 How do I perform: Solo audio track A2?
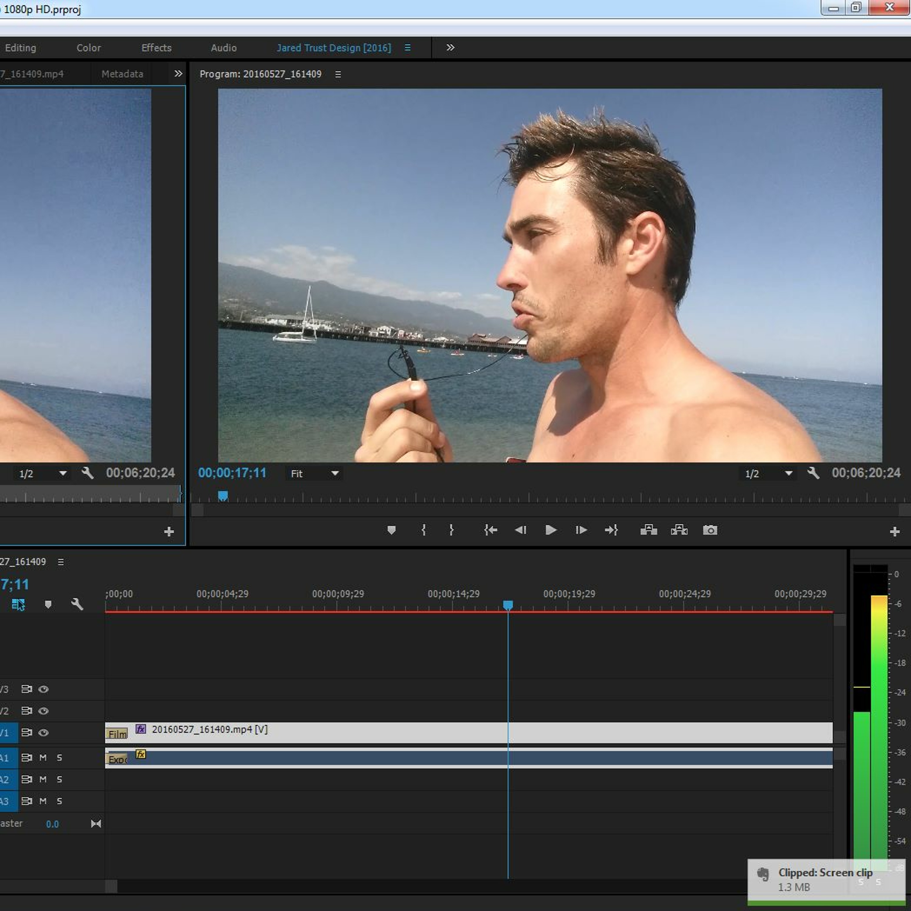click(x=60, y=779)
